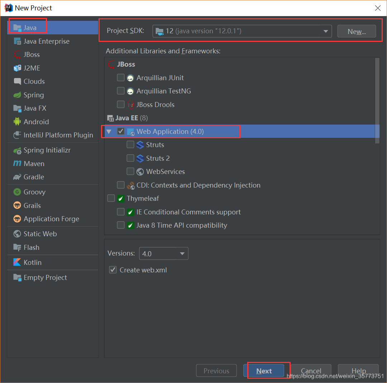The width and height of the screenshot is (387, 383).
Task: Enable the Arquillian JUnit checkbox
Action: click(x=121, y=78)
